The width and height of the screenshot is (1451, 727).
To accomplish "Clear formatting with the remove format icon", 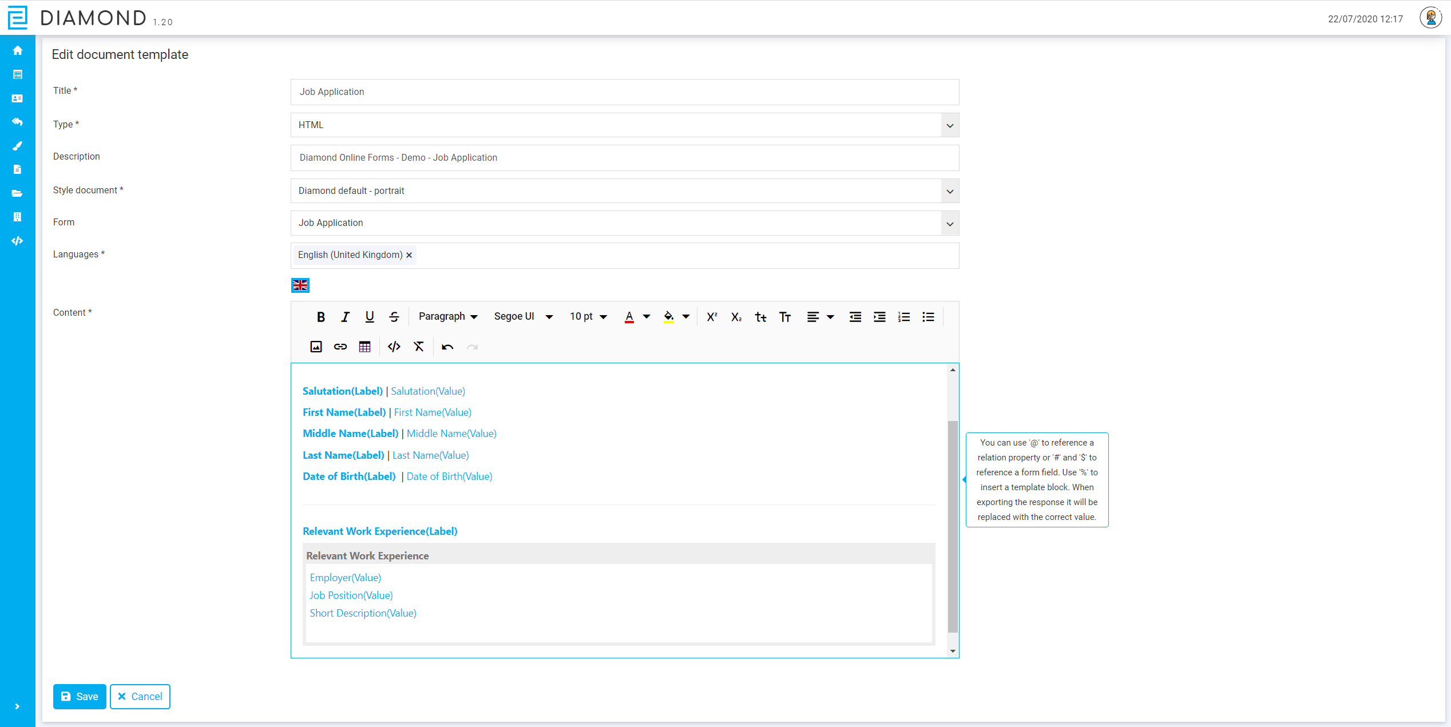I will point(418,346).
